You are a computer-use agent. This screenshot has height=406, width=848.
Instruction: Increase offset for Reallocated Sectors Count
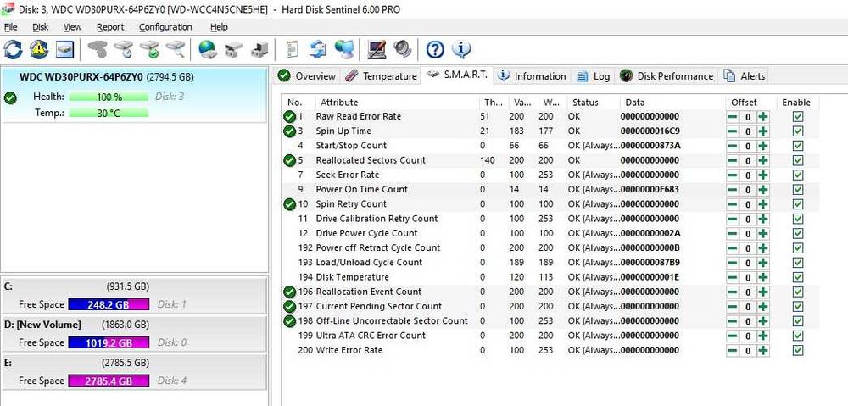763,160
